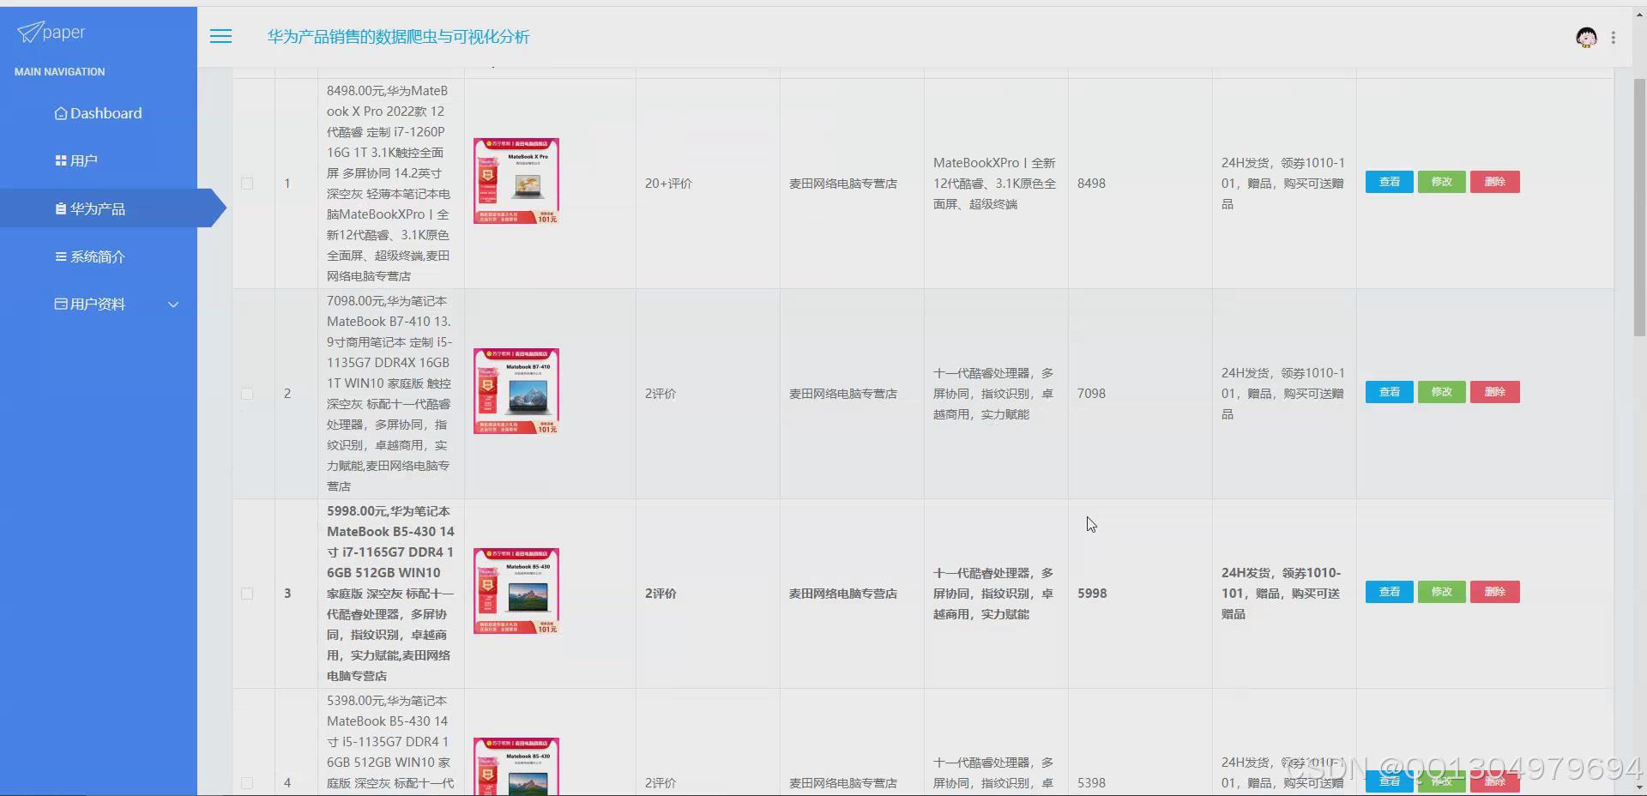Click 查看 button for price 8498 row
The width and height of the screenshot is (1647, 796).
tap(1389, 182)
